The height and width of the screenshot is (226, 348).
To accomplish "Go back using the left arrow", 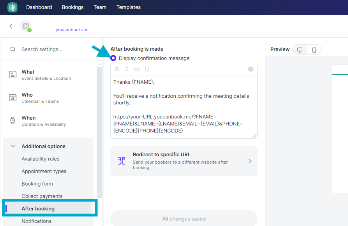I will tap(11, 26).
